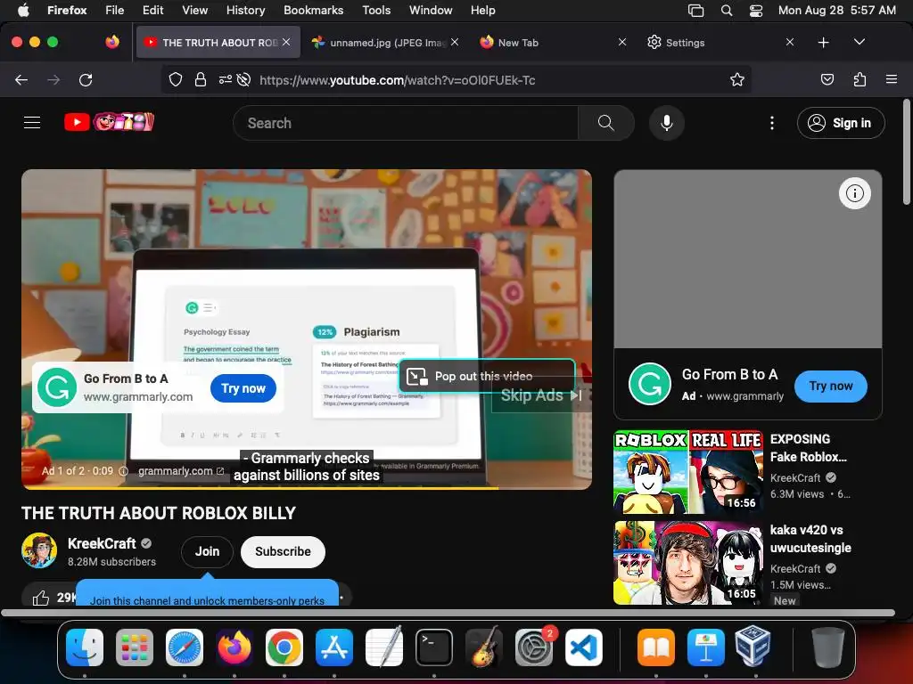Viewport: 913px width, 684px height.
Task: Click the Sign in button
Action: [x=841, y=123]
